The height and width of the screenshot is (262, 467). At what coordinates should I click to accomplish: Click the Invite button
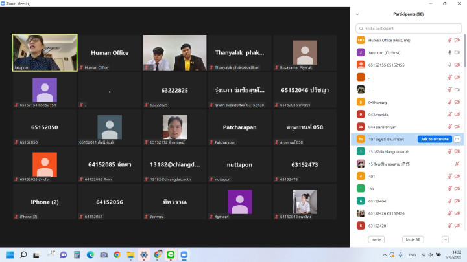(x=376, y=239)
